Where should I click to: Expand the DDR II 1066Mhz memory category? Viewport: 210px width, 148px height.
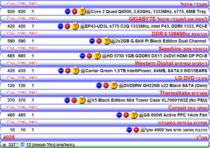click(x=180, y=34)
